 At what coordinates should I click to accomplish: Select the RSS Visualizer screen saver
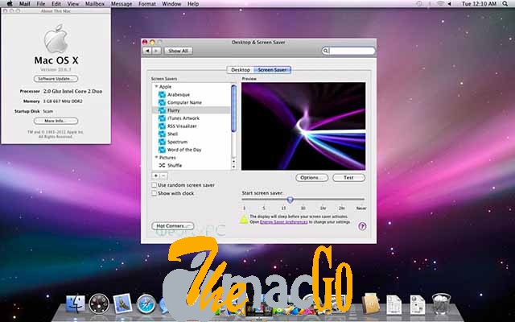point(192,126)
